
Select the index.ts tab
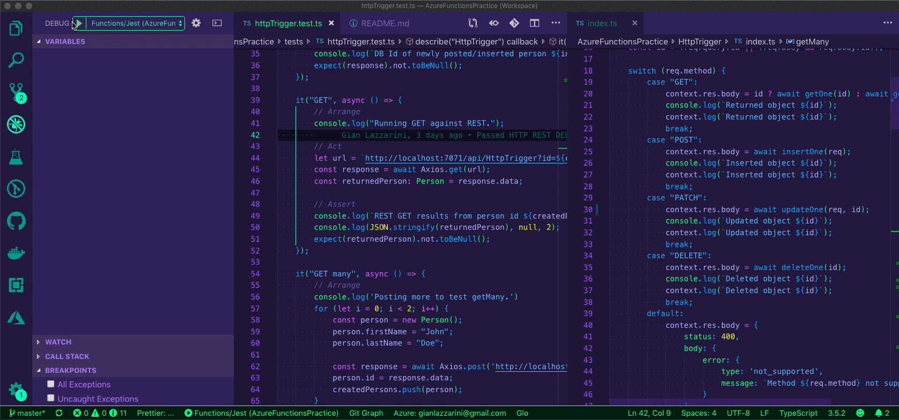tap(602, 24)
